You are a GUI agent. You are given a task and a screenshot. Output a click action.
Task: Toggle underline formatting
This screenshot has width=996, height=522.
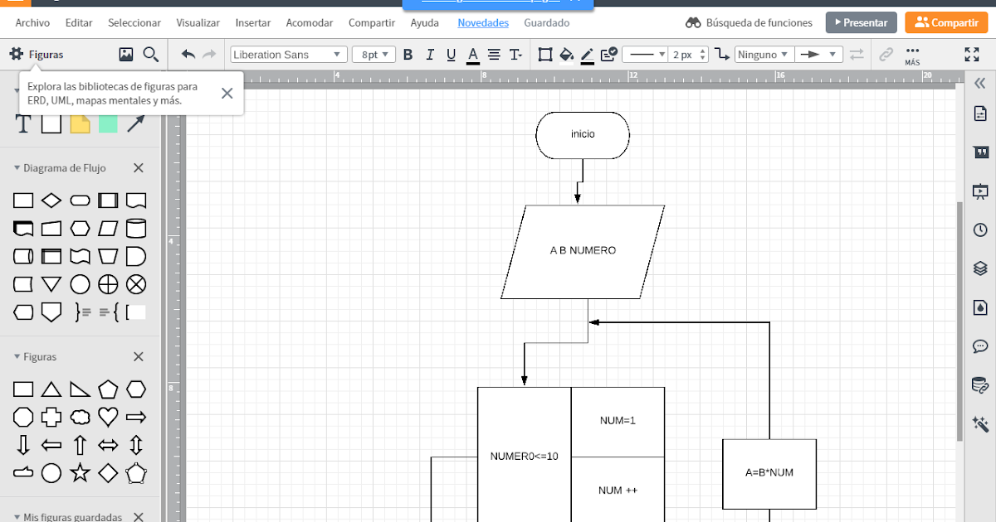click(x=450, y=54)
